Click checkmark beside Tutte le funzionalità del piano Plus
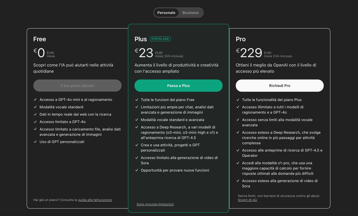Viewport: 358px width, 216px height. coord(238,100)
